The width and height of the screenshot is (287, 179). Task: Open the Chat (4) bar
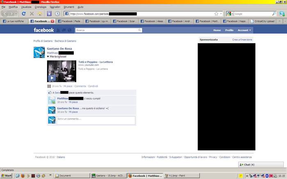click(x=261, y=165)
